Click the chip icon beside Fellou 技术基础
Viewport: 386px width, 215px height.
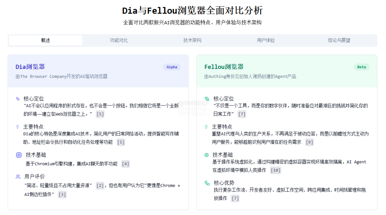pos(207,155)
